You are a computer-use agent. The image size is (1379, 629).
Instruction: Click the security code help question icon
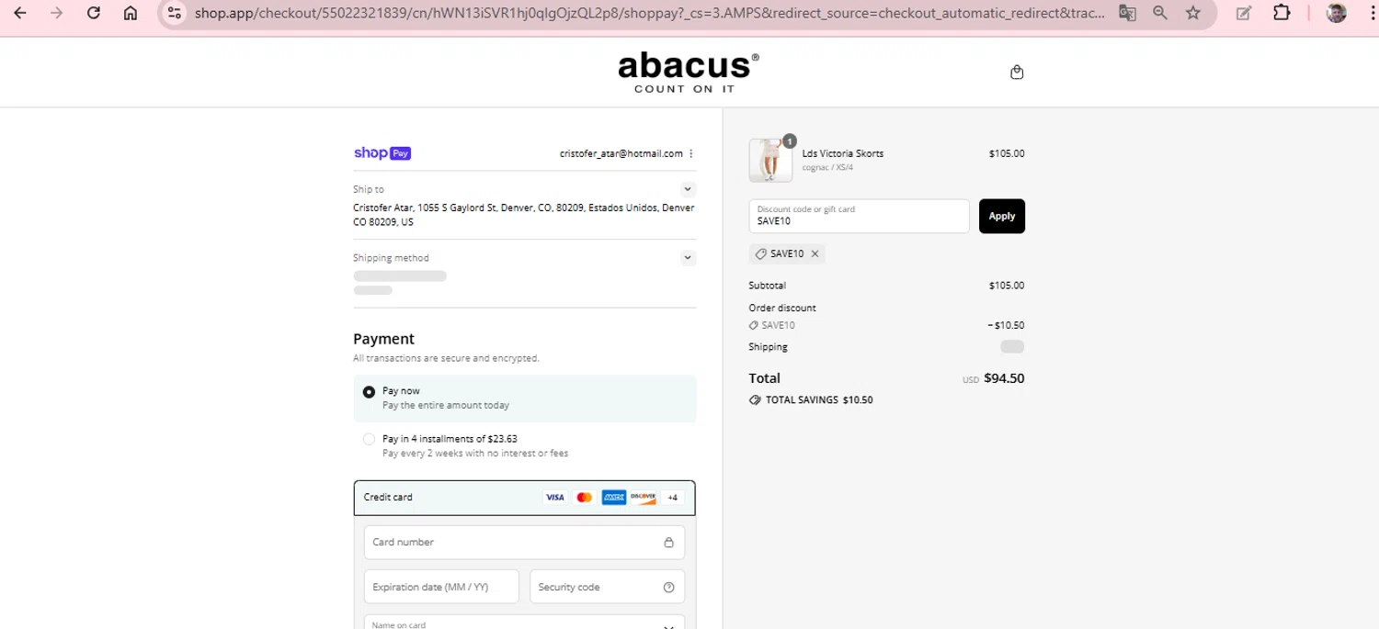668,587
